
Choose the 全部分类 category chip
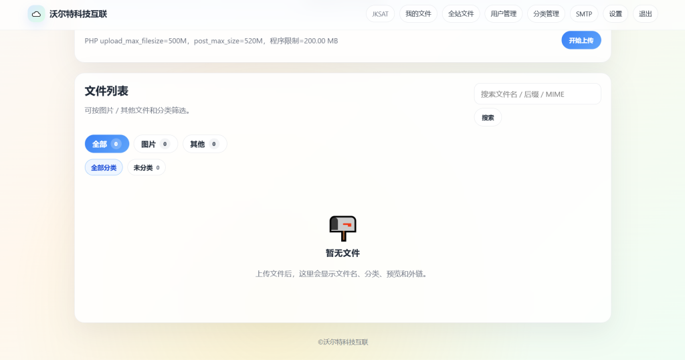pyautogui.click(x=104, y=167)
